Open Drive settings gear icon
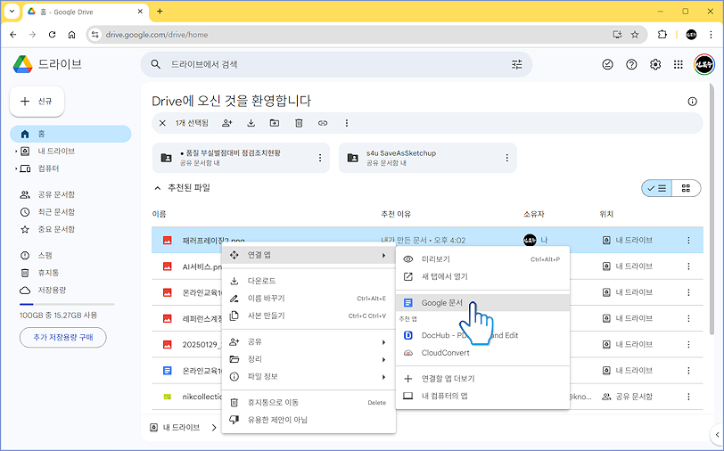 (x=655, y=65)
